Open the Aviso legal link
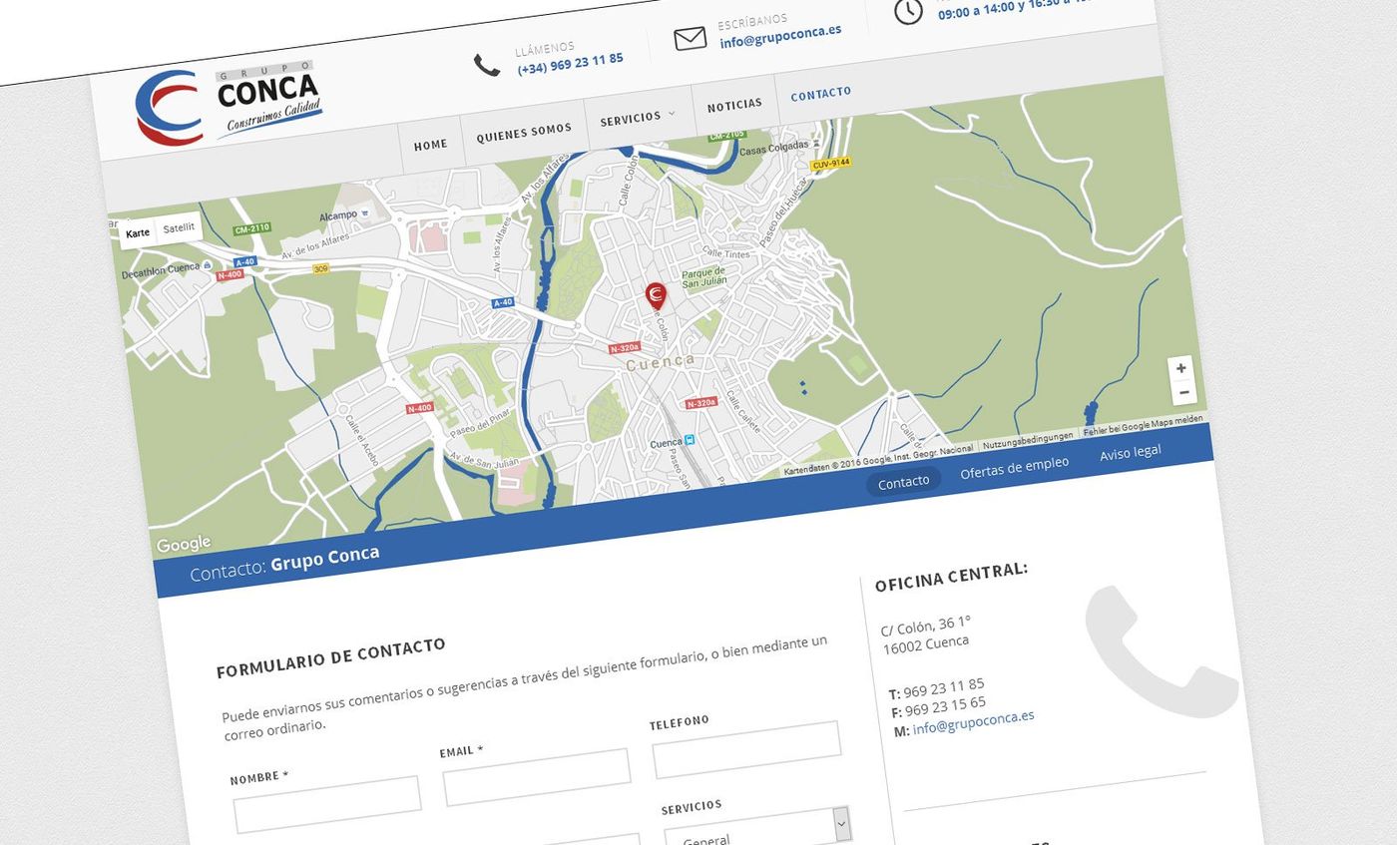 1130,453
